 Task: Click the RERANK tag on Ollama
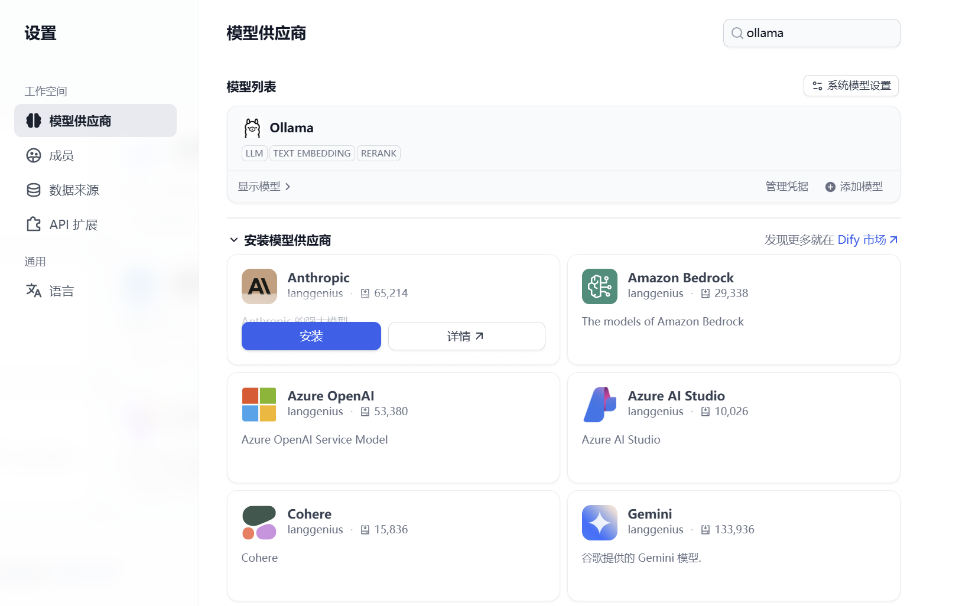click(x=379, y=154)
